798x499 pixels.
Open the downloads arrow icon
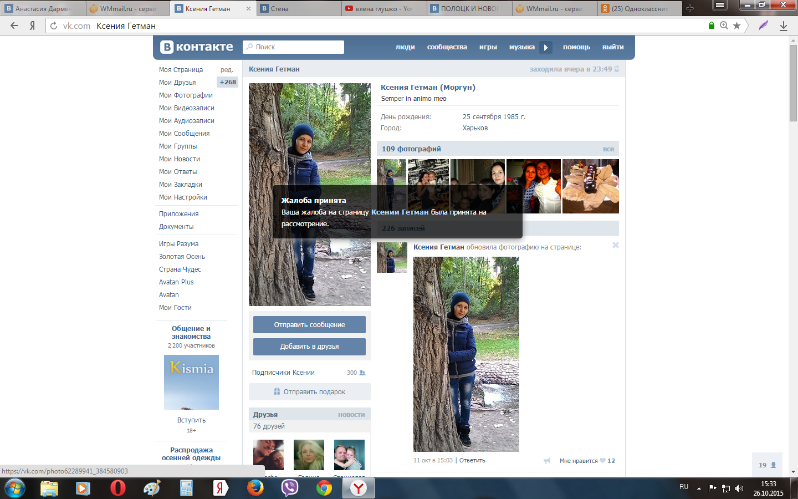coord(784,26)
